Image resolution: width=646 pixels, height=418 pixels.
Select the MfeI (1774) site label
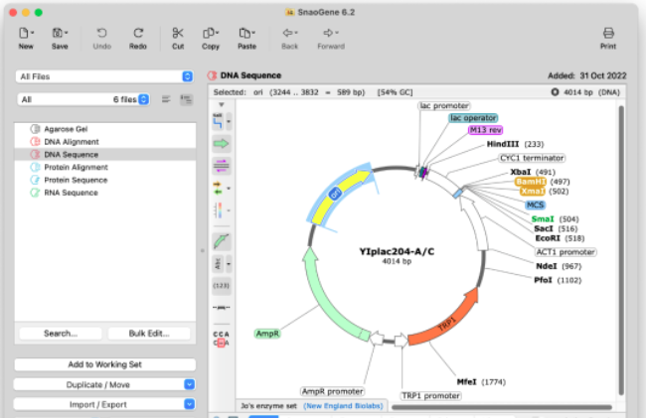[481, 382]
